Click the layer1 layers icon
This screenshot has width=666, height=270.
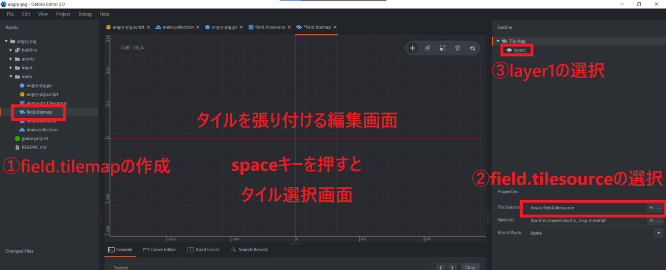[x=509, y=50]
